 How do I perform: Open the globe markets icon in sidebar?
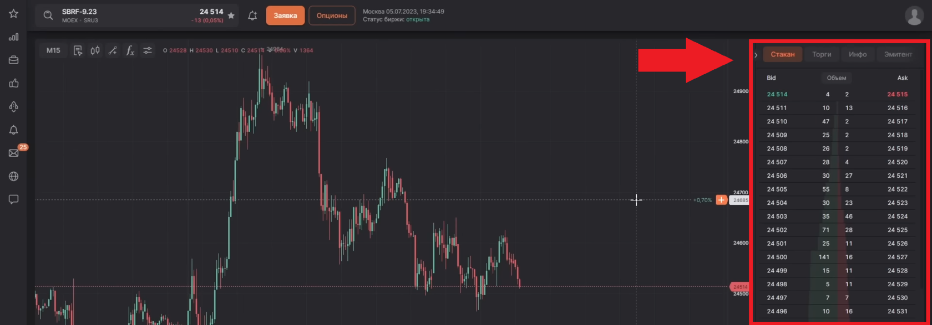point(13,176)
